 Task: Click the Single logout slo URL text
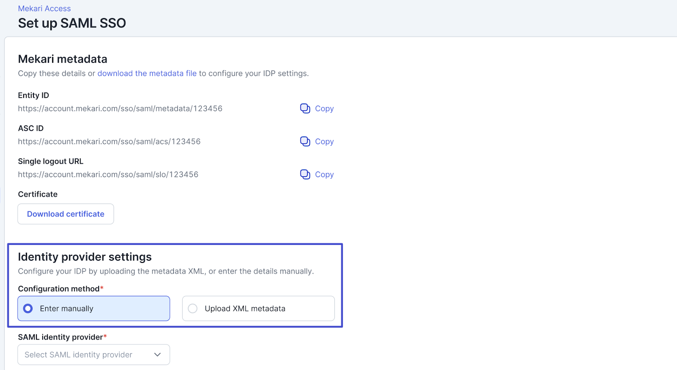pyautogui.click(x=108, y=175)
